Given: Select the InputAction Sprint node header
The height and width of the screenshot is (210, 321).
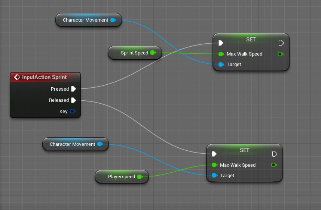Looking at the screenshot, I should tap(45, 77).
